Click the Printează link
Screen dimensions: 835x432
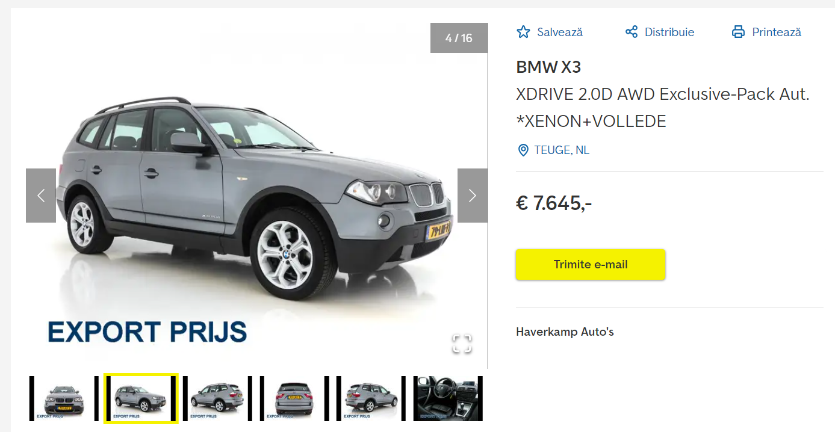pos(777,32)
